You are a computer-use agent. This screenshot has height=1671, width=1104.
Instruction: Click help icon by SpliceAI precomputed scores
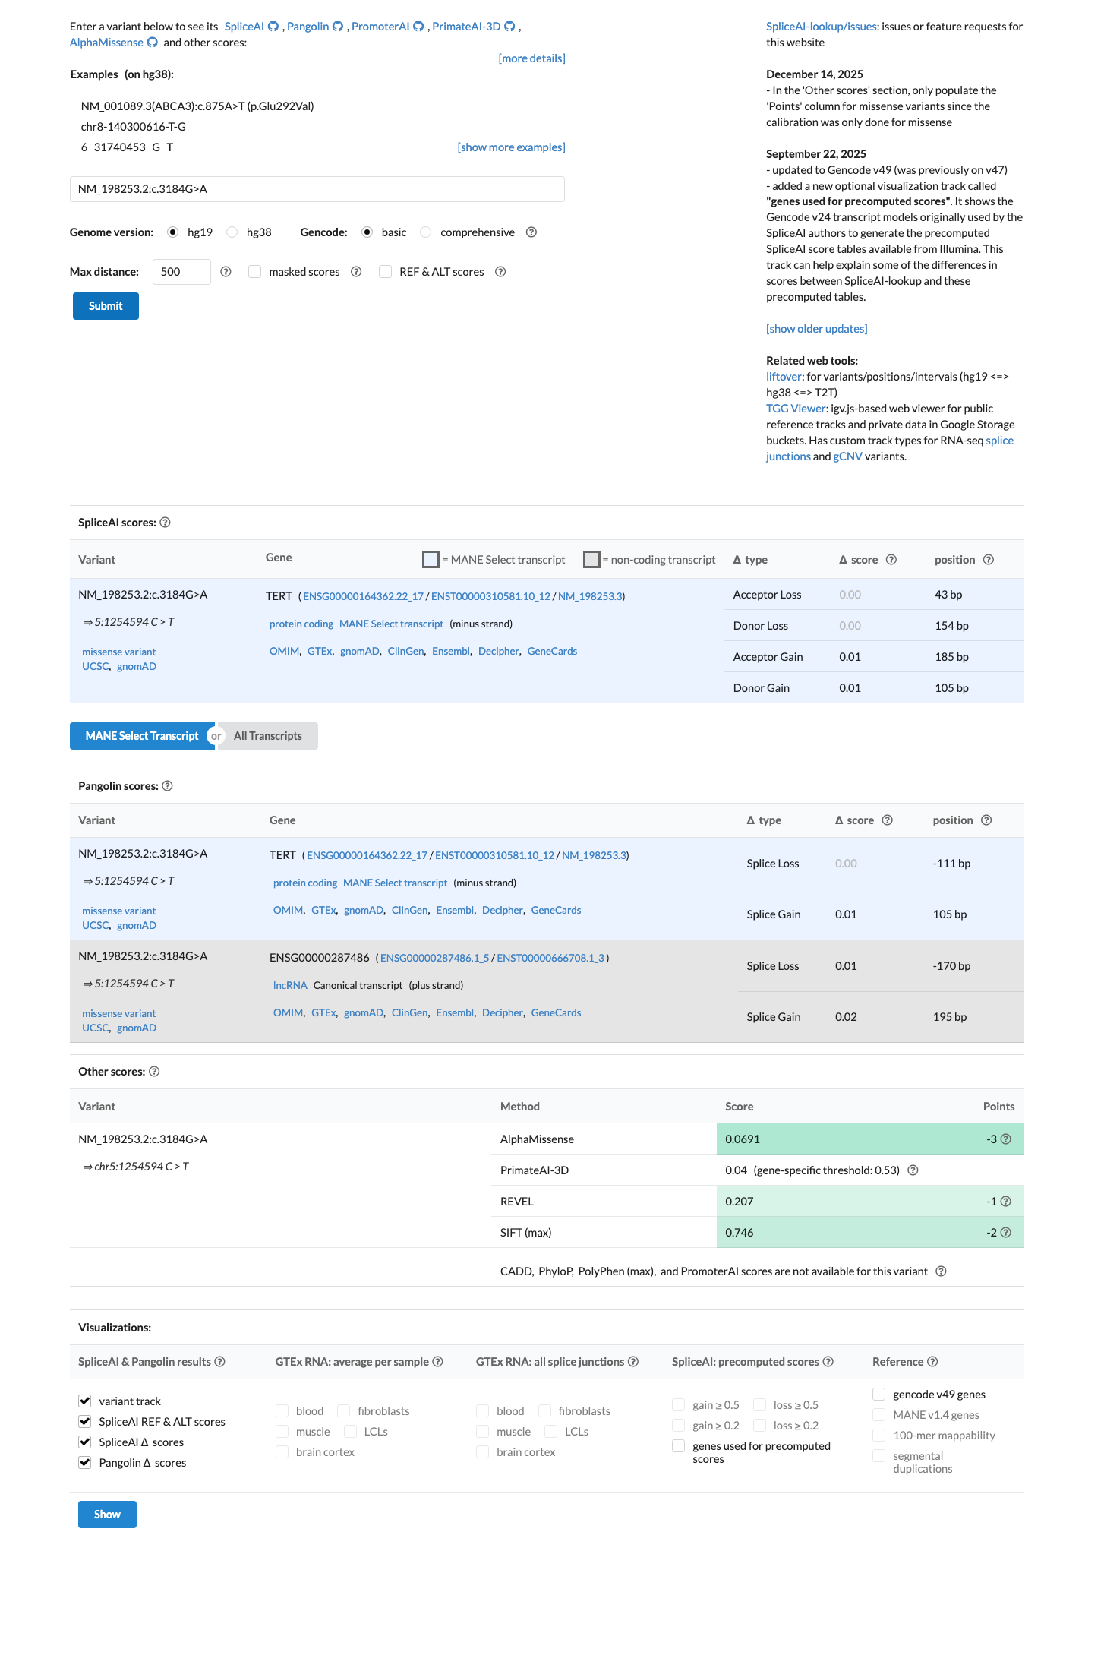click(828, 1362)
